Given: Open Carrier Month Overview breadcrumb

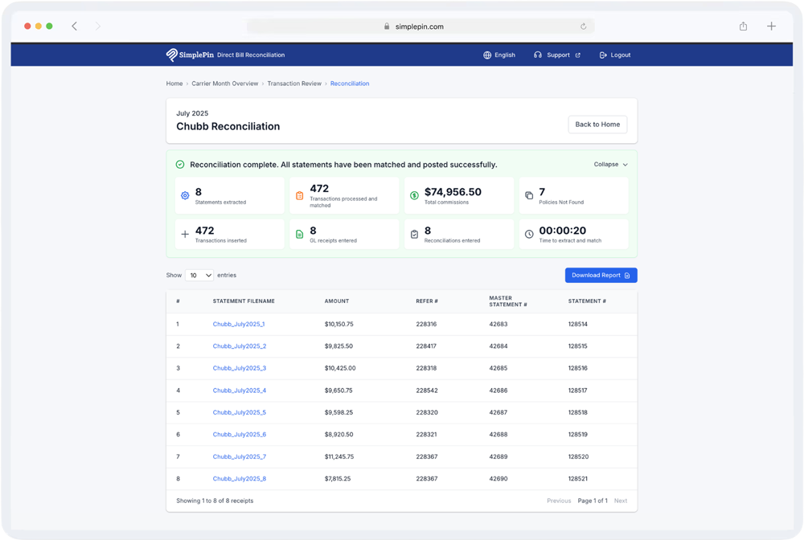Looking at the screenshot, I should click(x=224, y=84).
